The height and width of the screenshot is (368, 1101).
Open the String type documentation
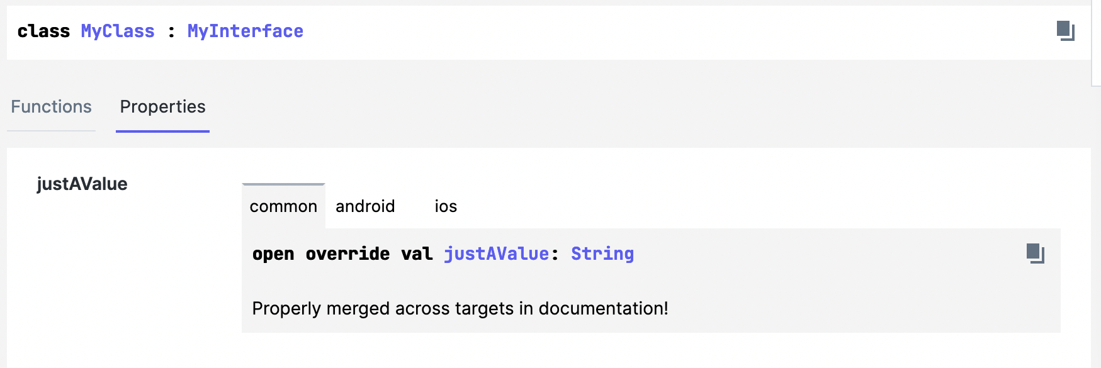602,254
